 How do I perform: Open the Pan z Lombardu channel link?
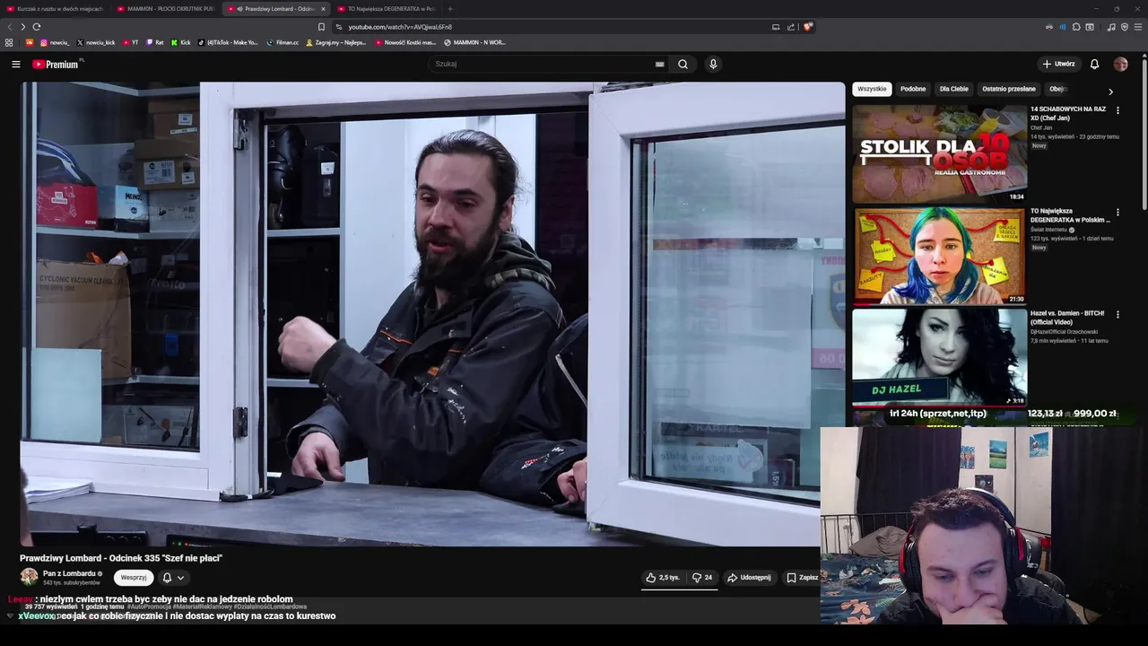pyautogui.click(x=69, y=573)
